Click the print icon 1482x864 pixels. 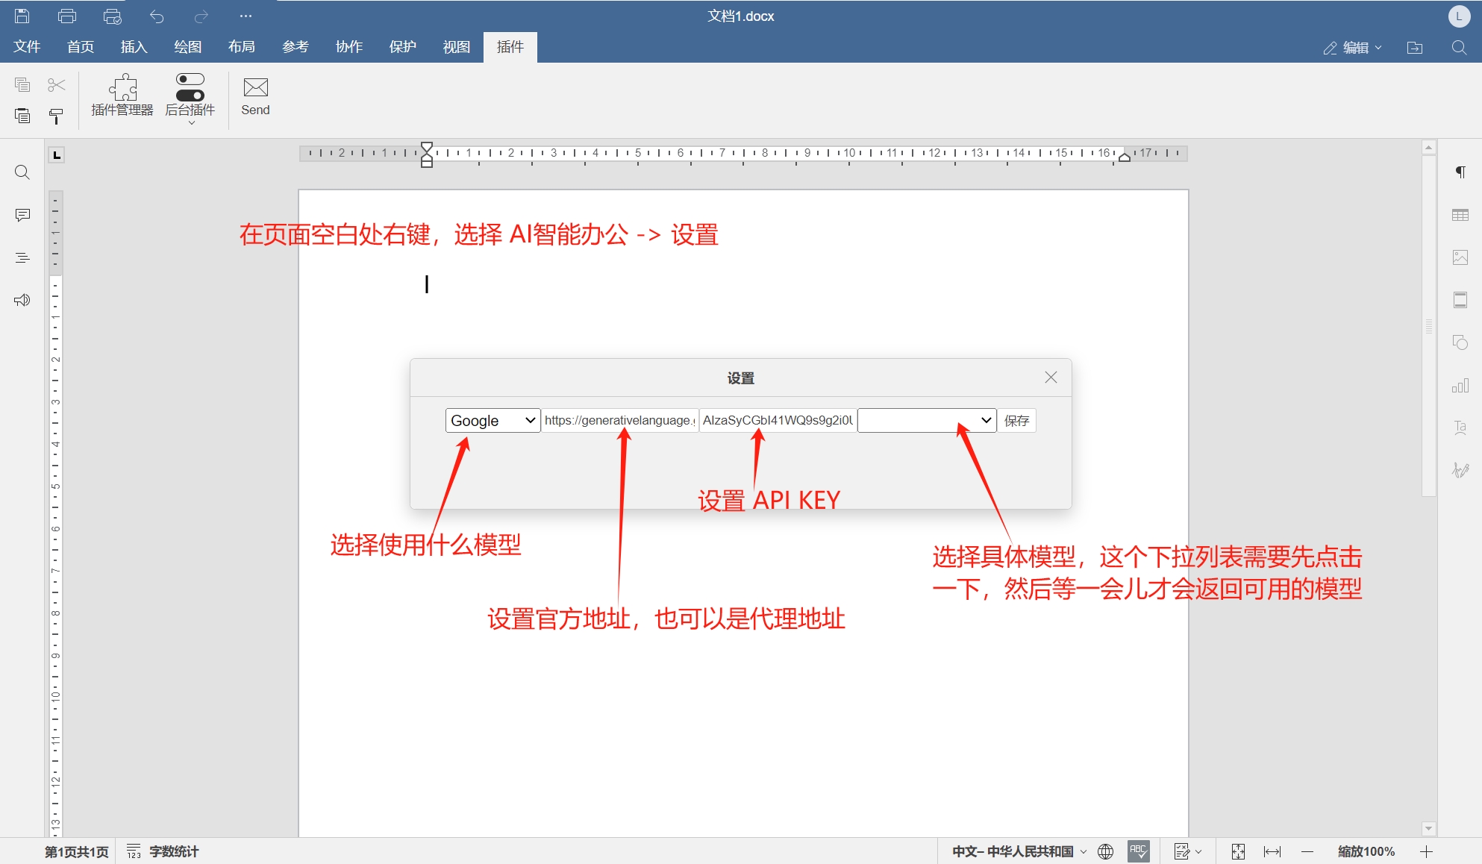tap(66, 16)
